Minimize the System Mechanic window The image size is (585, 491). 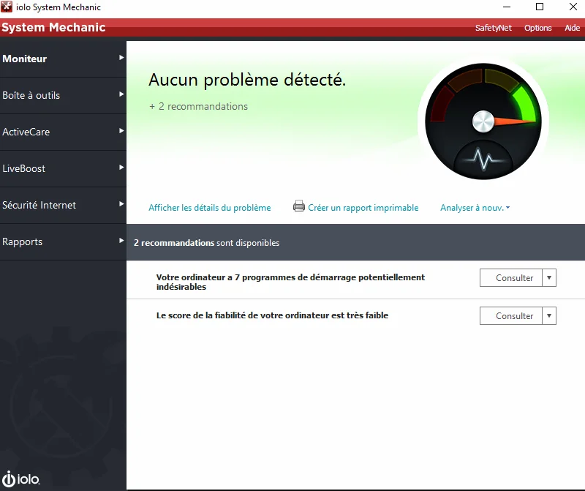pyautogui.click(x=507, y=7)
